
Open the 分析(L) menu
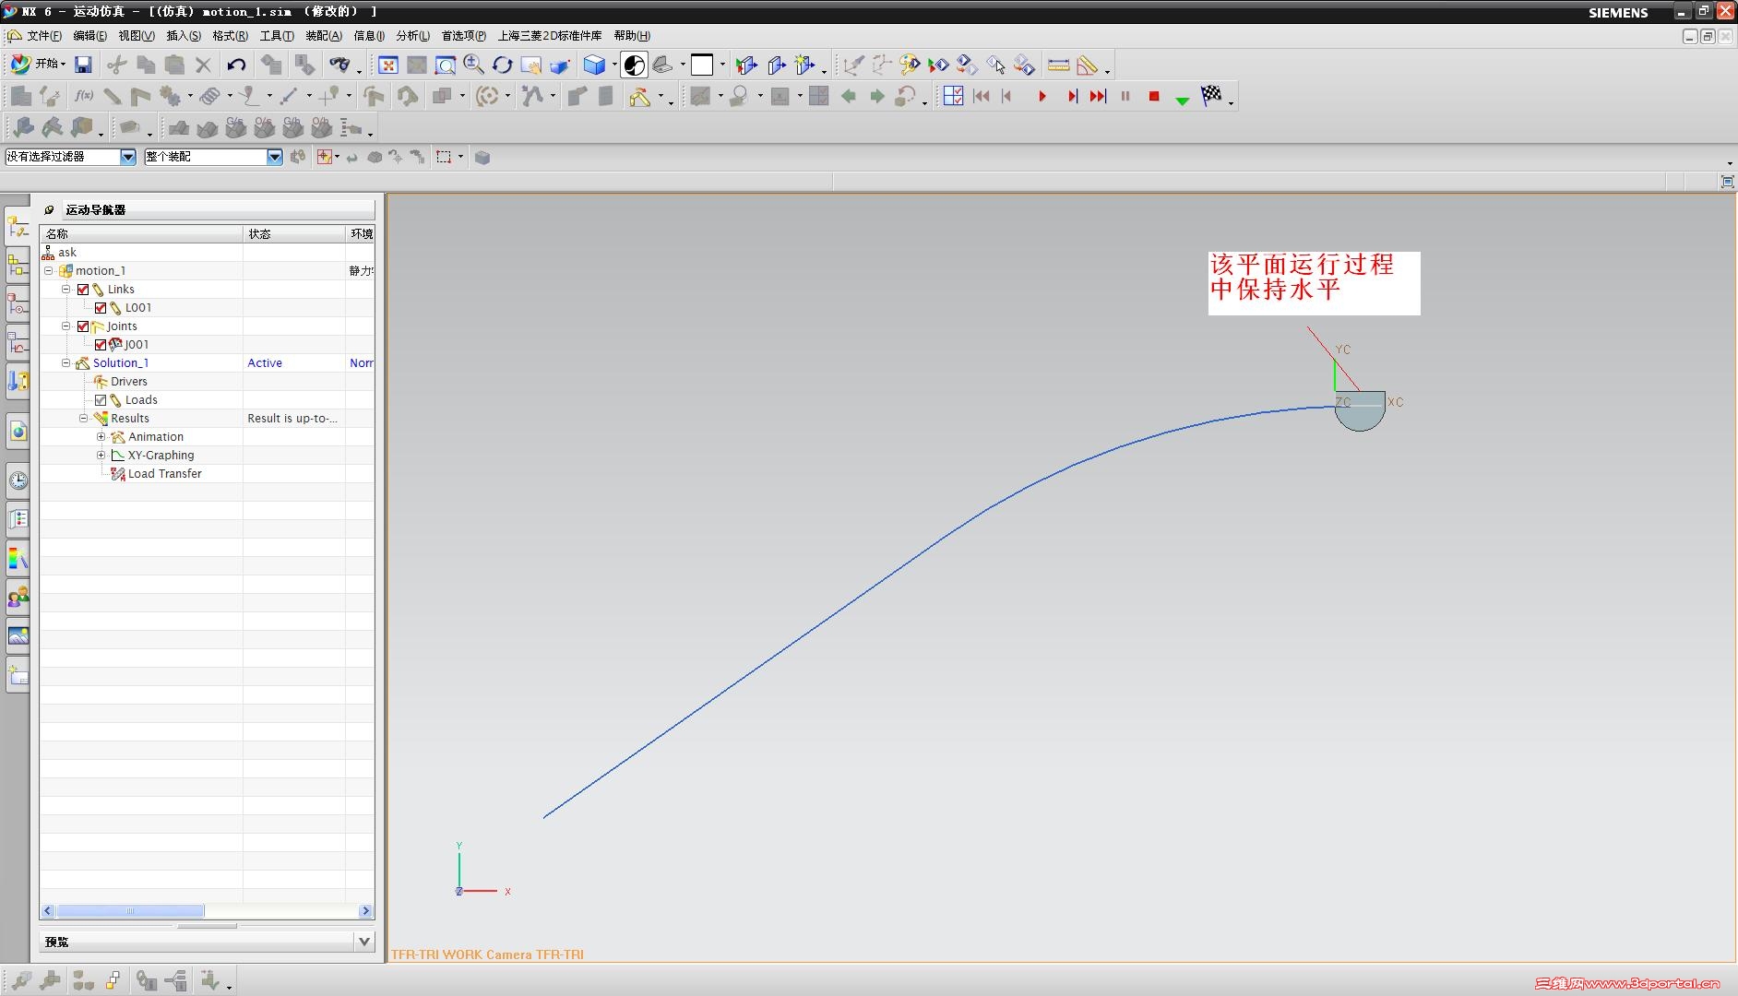[412, 36]
